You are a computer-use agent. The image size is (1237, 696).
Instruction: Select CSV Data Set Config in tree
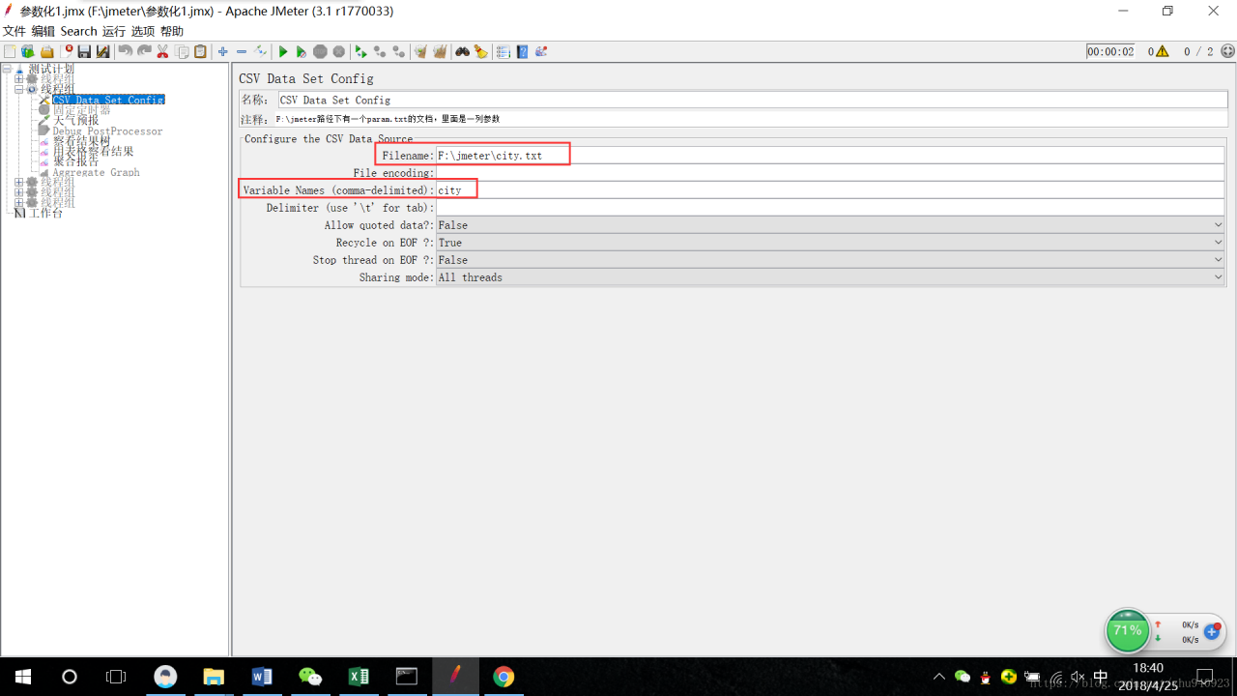[108, 100]
